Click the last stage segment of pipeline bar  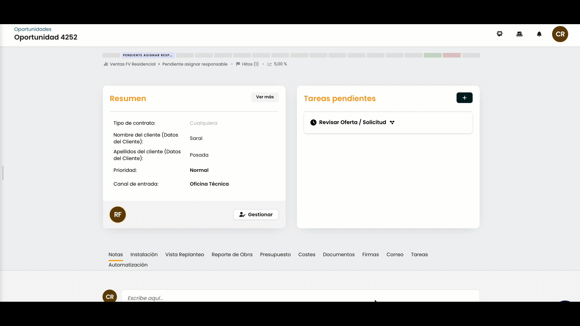pyautogui.click(x=471, y=55)
